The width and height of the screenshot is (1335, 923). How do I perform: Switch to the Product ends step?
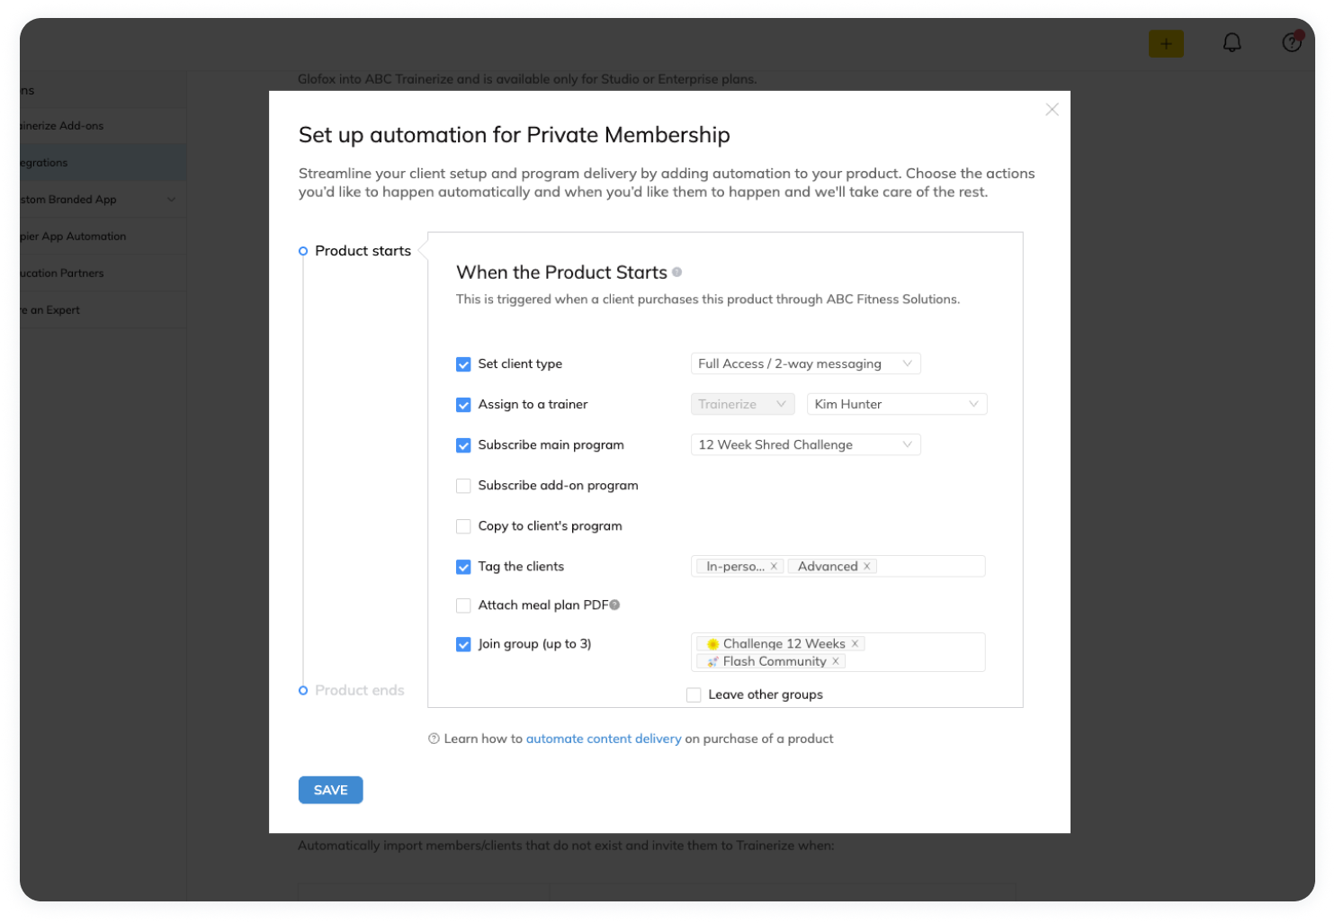359,690
